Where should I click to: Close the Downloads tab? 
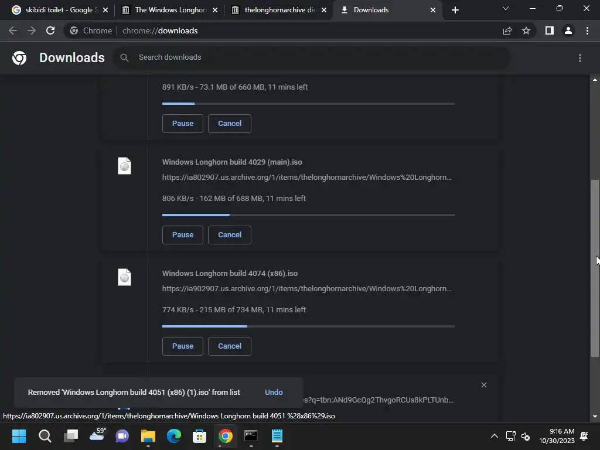[x=433, y=10]
